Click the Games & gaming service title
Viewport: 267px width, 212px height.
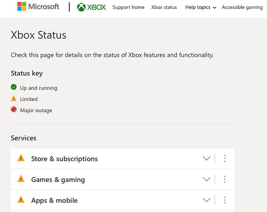(x=58, y=180)
